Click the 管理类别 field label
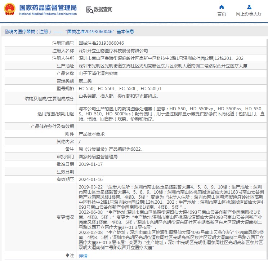Image resolution: width=268 pixels, height=261 pixels. (65, 81)
